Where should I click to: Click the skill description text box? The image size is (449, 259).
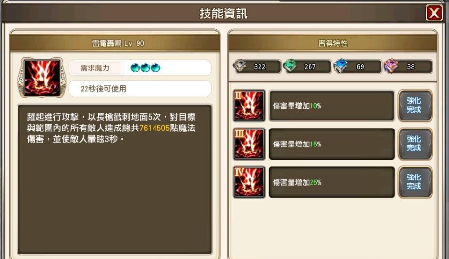tap(115, 179)
